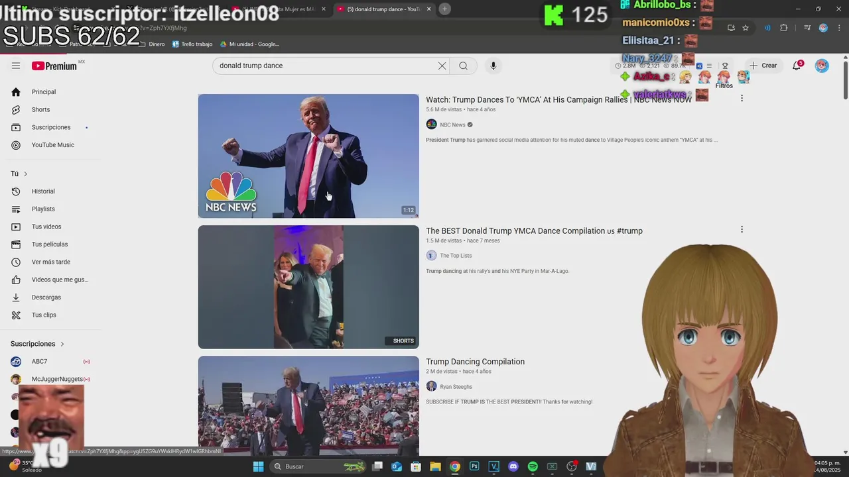Open File Explorer from the taskbar
Screen dimensions: 849x477
click(435, 466)
